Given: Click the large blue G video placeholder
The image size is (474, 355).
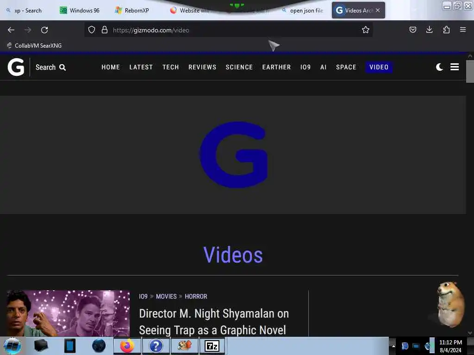Looking at the screenshot, I should coord(234,154).
